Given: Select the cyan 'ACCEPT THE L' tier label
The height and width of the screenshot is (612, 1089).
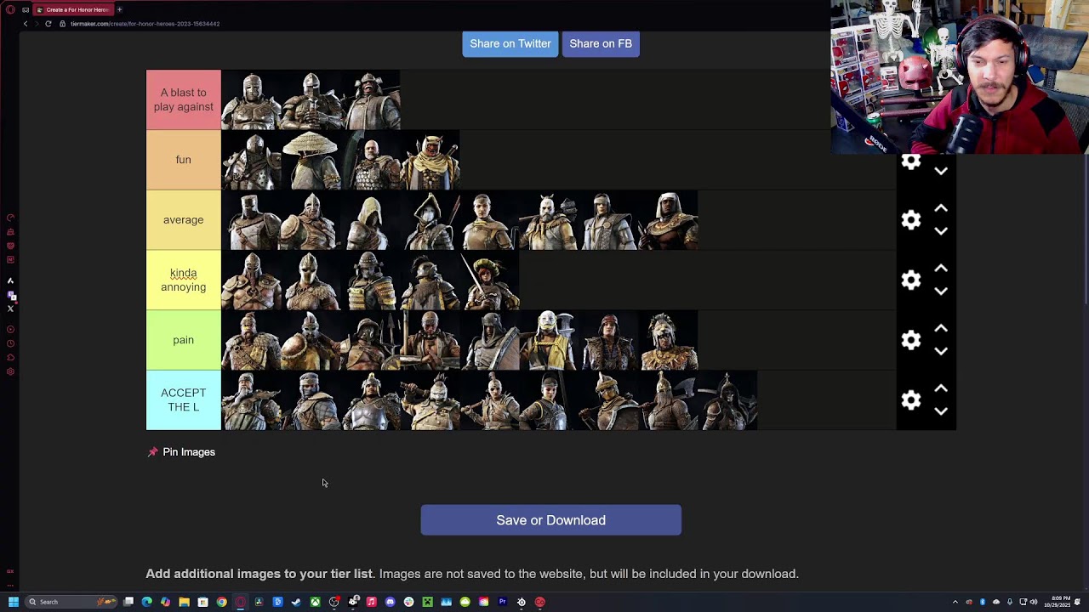Looking at the screenshot, I should (x=183, y=399).
